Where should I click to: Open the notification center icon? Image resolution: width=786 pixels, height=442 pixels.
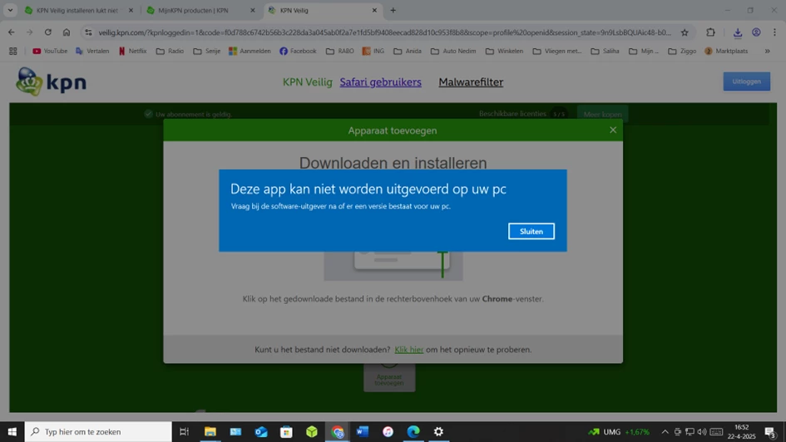point(770,432)
